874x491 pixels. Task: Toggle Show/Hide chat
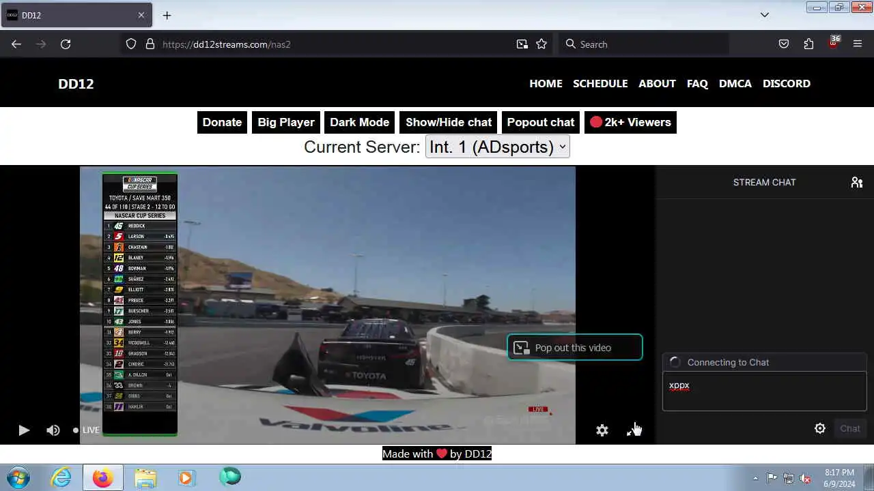pyautogui.click(x=449, y=122)
